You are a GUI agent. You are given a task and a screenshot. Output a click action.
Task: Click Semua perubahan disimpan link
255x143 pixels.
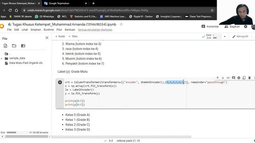95,30
